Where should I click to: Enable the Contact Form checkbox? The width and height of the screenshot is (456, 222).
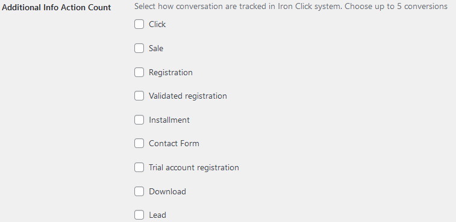click(139, 143)
